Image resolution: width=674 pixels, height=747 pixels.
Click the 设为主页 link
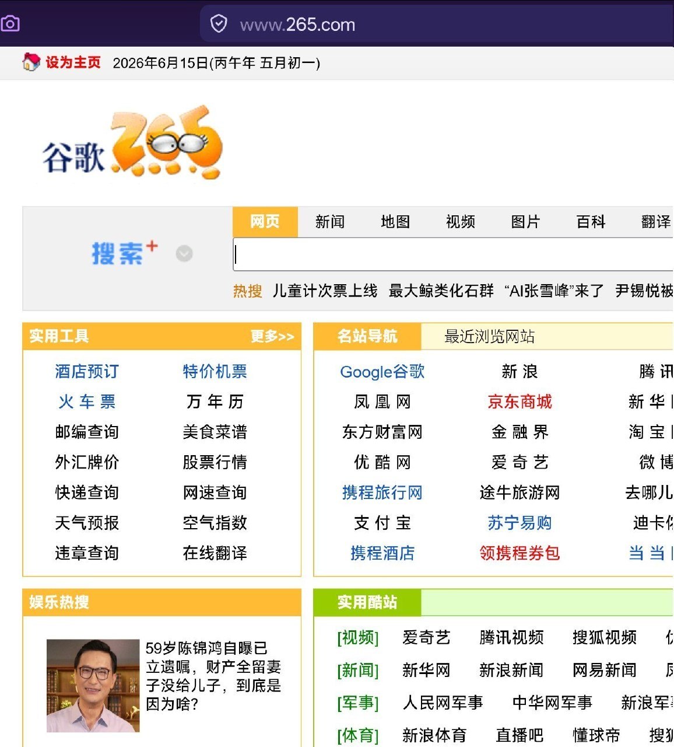point(73,62)
